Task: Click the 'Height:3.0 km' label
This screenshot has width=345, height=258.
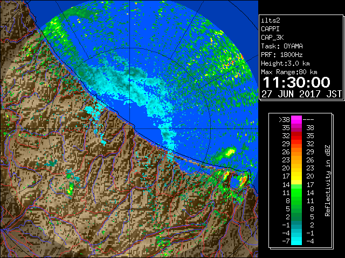Action: 285,63
